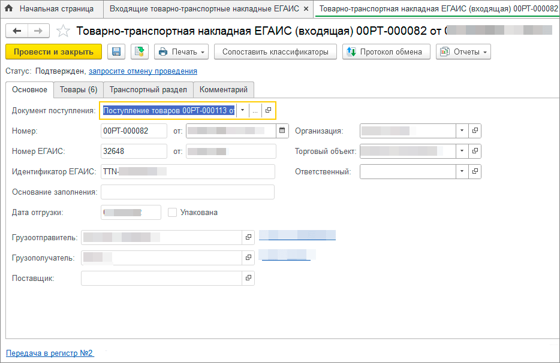Switch to the Основное tab
560x363 pixels.
tap(29, 90)
